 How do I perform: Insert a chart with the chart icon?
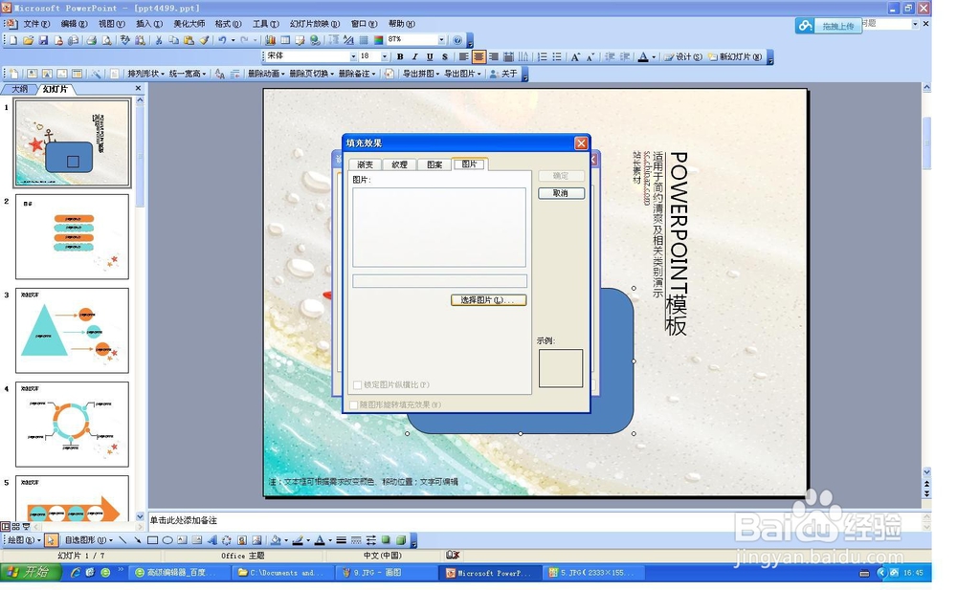[x=271, y=40]
